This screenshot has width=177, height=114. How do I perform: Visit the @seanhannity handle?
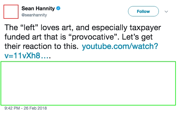pos(34,15)
